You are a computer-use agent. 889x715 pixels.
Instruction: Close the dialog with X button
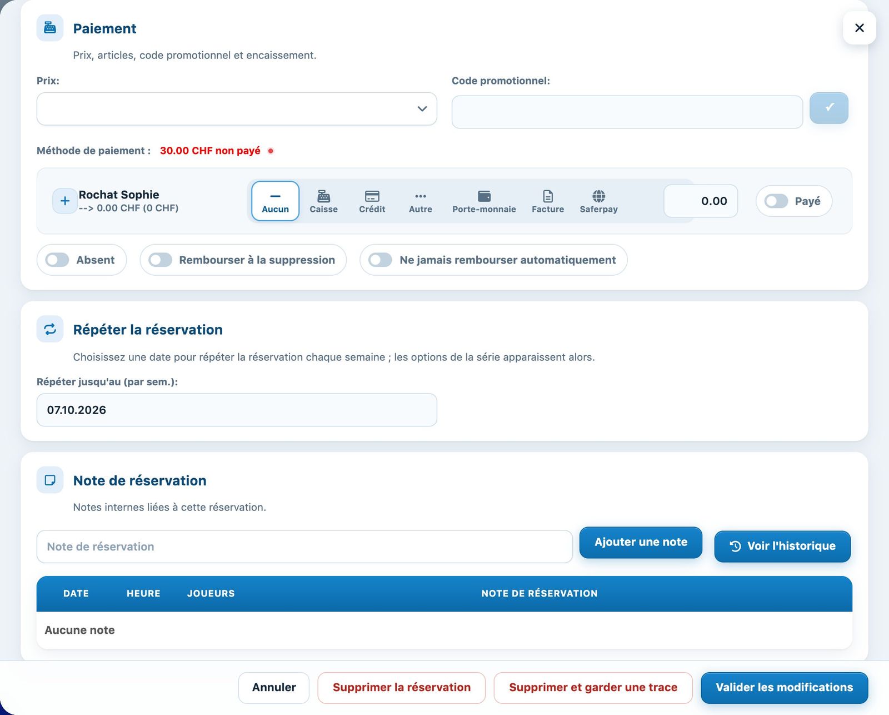tap(859, 28)
